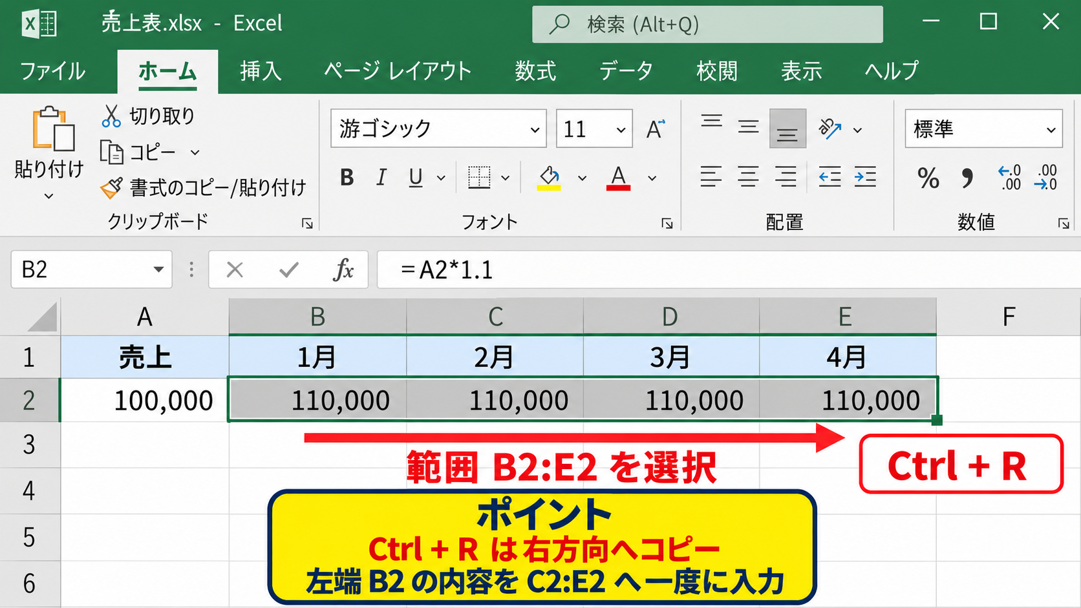Image resolution: width=1081 pixels, height=608 pixels.
Task: Click the search magnifier icon
Action: tap(560, 25)
